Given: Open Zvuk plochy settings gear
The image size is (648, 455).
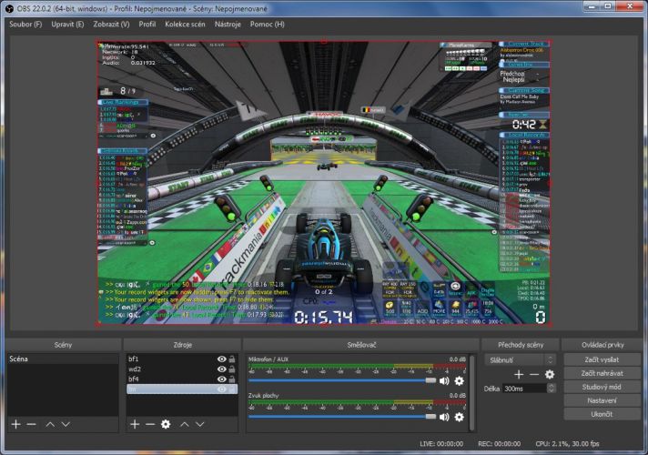Looking at the screenshot, I should coord(459,417).
